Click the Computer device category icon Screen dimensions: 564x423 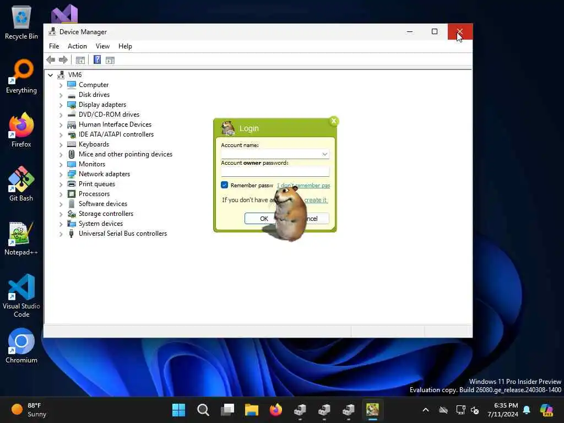tap(72, 85)
